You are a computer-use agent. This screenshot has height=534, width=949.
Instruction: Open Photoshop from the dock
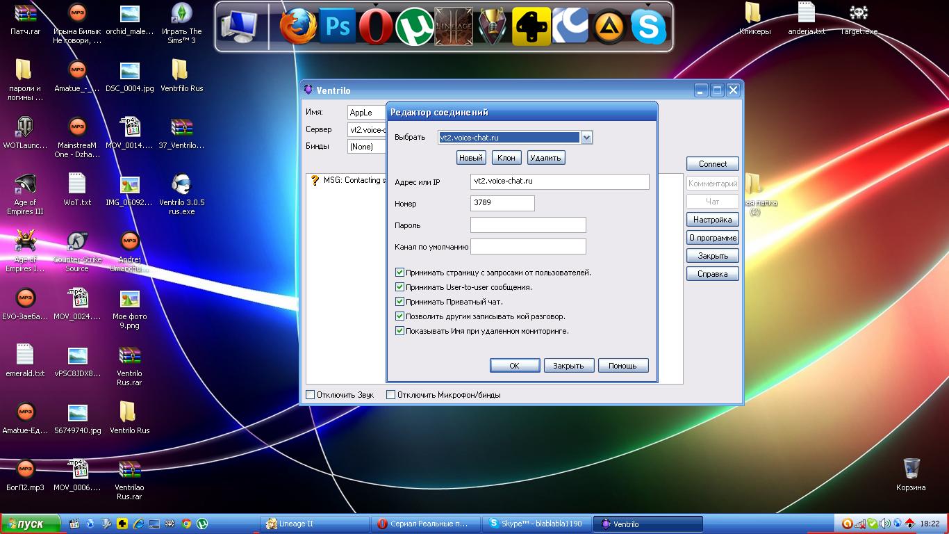(x=337, y=27)
